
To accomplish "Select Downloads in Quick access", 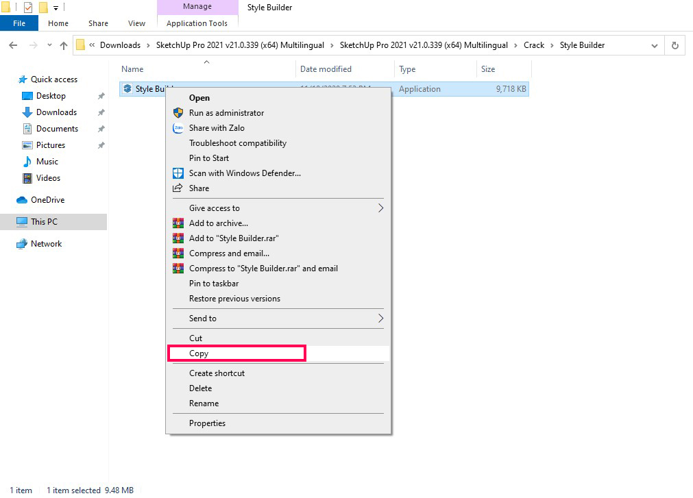I will tap(56, 112).
